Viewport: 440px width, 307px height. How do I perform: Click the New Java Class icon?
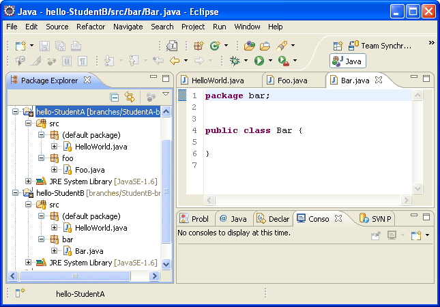215,46
